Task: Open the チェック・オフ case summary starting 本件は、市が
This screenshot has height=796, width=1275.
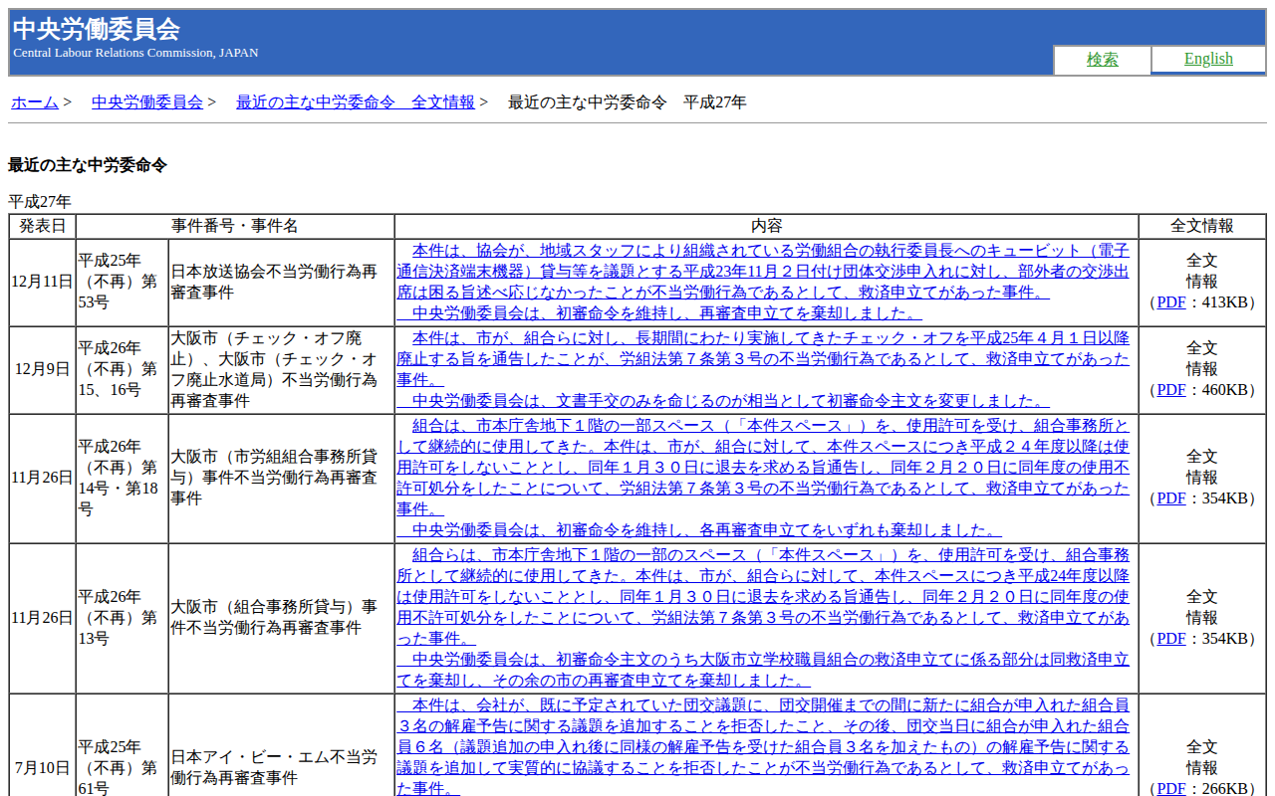Action: pyautogui.click(x=763, y=358)
